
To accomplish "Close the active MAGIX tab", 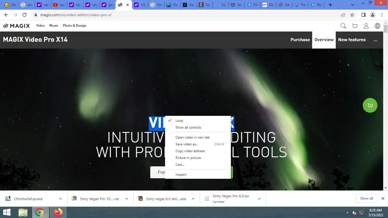I will click(128, 5).
